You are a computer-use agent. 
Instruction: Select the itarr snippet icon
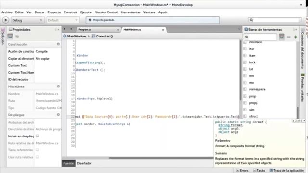pyautogui.click(x=245, y=56)
